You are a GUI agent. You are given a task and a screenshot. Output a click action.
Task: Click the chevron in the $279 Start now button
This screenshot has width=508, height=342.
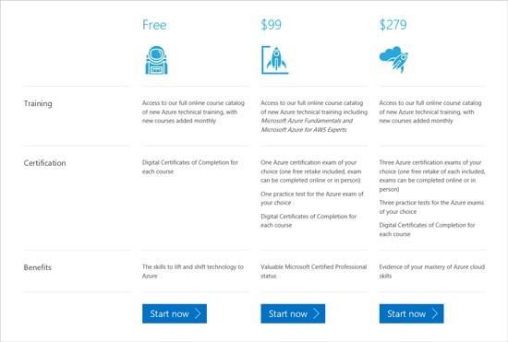(x=434, y=313)
